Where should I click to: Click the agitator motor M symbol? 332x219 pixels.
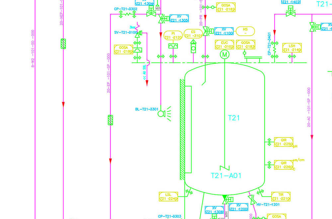[x=224, y=54]
